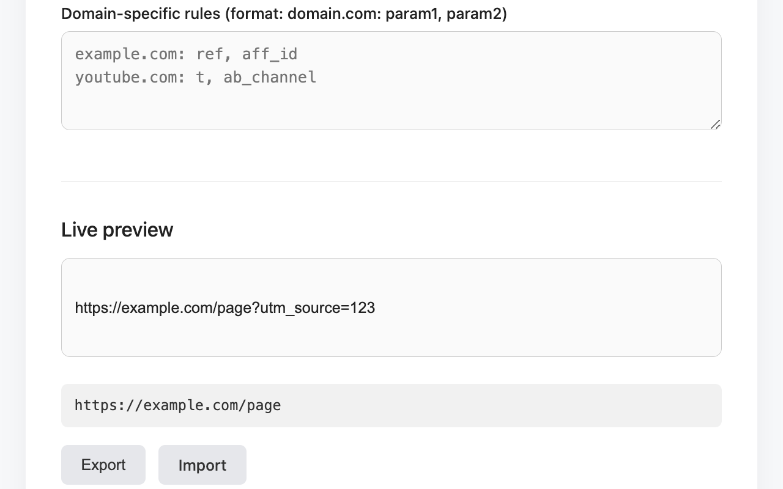Click the Domain-specific rules label text

pos(284,13)
